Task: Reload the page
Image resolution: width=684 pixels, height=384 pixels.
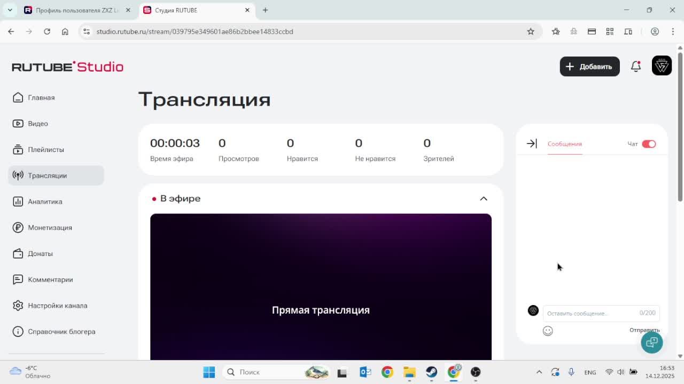Action: point(47,31)
